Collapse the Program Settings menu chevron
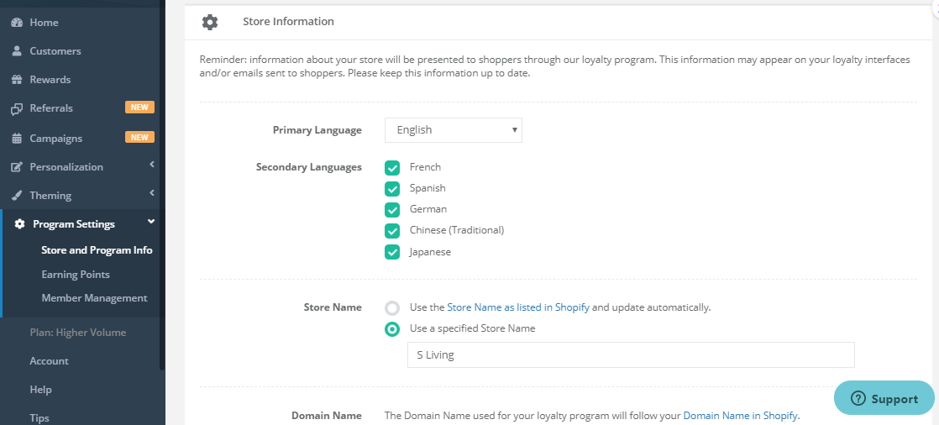This screenshot has width=939, height=425. 151,222
